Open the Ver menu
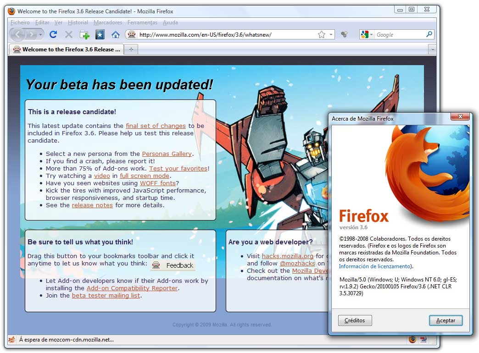Screen dimensions: 479x353 pyautogui.click(x=58, y=22)
